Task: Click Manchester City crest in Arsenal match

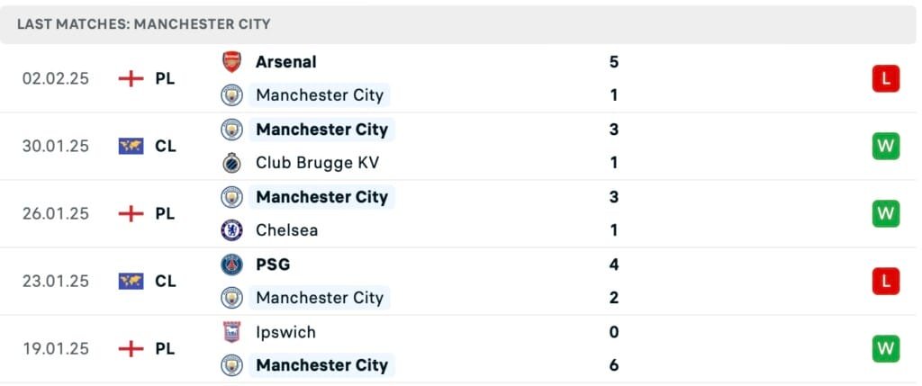Action: point(231,95)
